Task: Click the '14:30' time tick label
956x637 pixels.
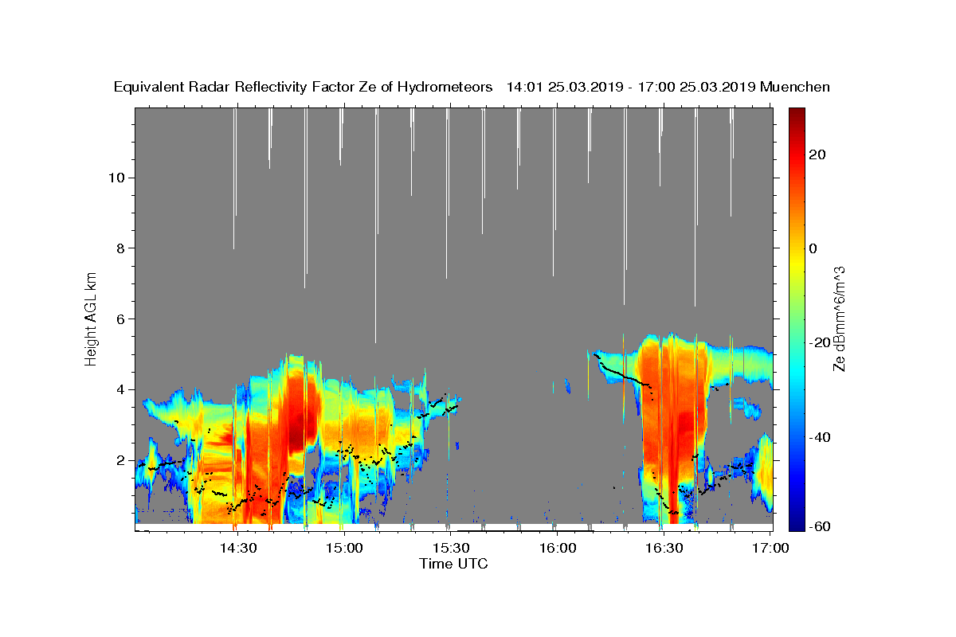Action: point(237,548)
